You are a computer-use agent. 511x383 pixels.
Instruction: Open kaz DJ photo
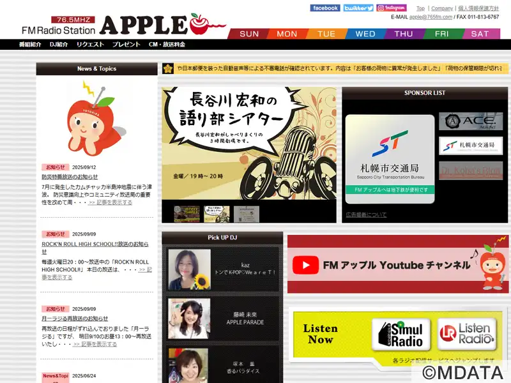pyautogui.click(x=189, y=269)
